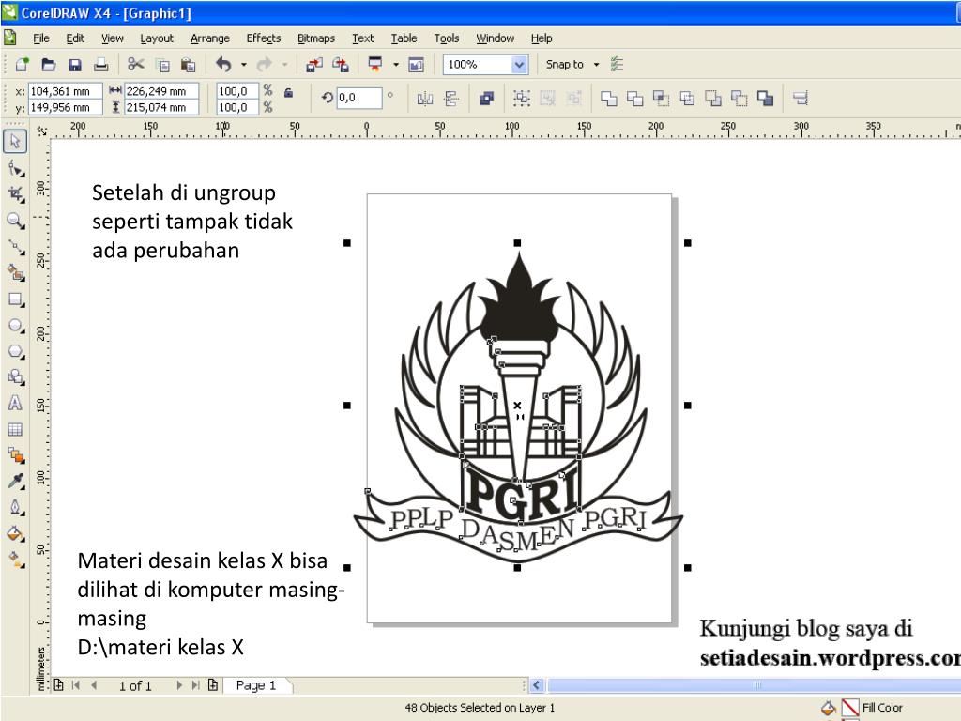The width and height of the screenshot is (961, 721).
Task: Click the Intersect shaping icon
Action: (x=661, y=98)
